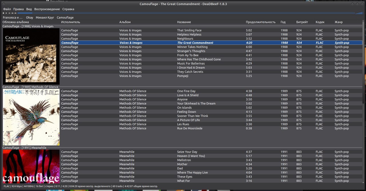Click the Methods Of Silence album cover
This screenshot has height=191, width=366.
(31, 117)
